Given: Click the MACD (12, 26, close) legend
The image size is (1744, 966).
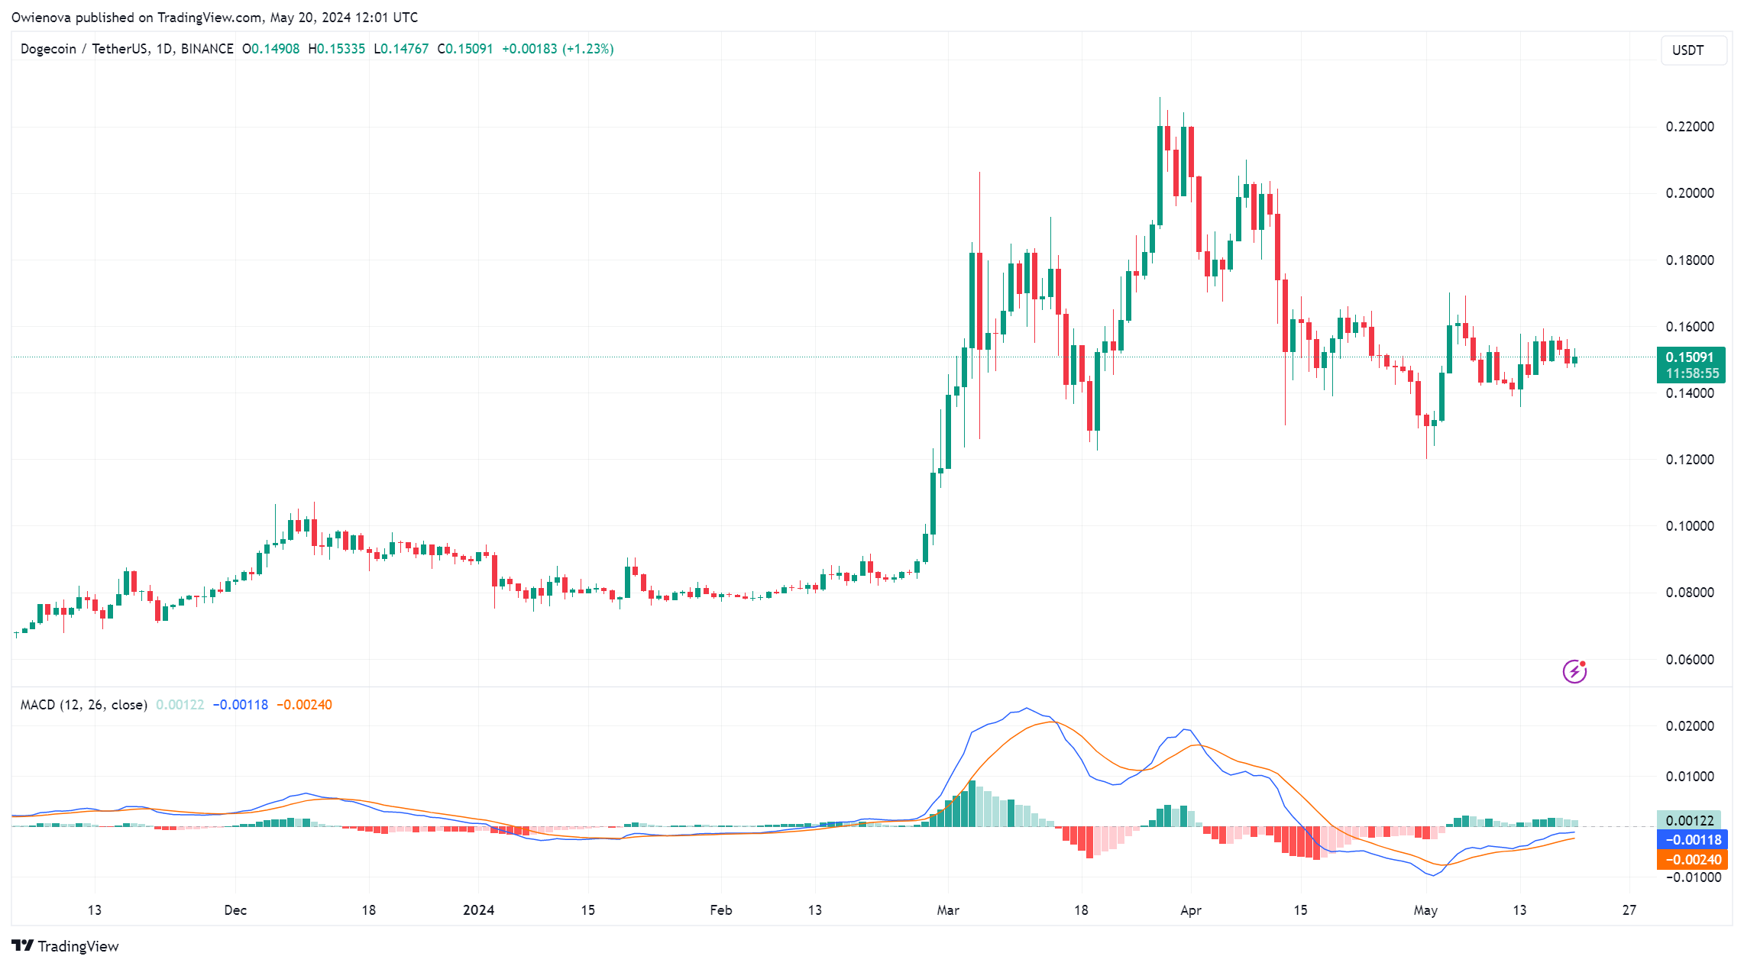Looking at the screenshot, I should pyautogui.click(x=83, y=705).
